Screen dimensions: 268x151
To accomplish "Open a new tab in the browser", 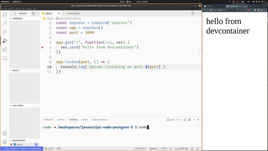I will point(250,6).
